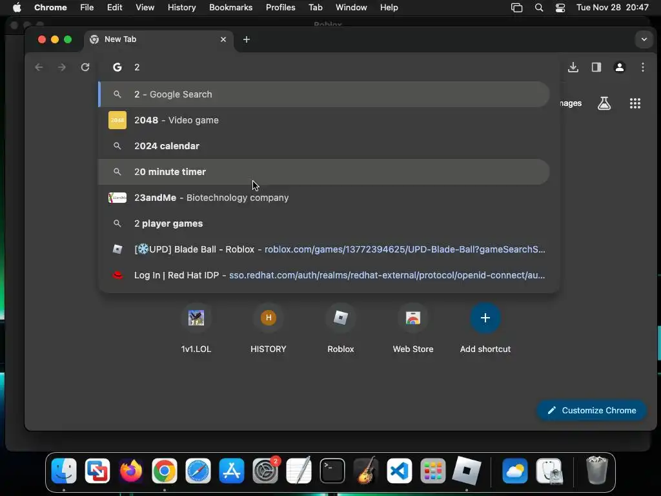This screenshot has height=496, width=661.
Task: Click the Stage Manager windows icon in menu bar
Action: (516, 8)
